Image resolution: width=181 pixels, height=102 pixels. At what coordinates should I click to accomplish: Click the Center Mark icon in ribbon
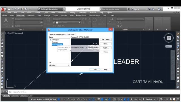[95, 20]
